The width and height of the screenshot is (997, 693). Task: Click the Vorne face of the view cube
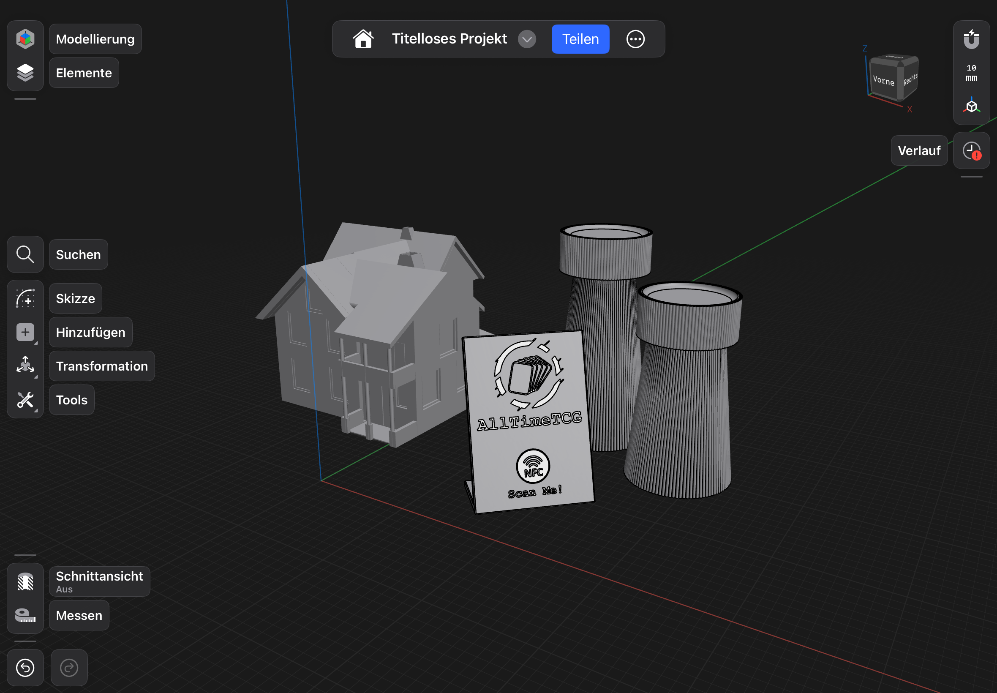pos(883,80)
